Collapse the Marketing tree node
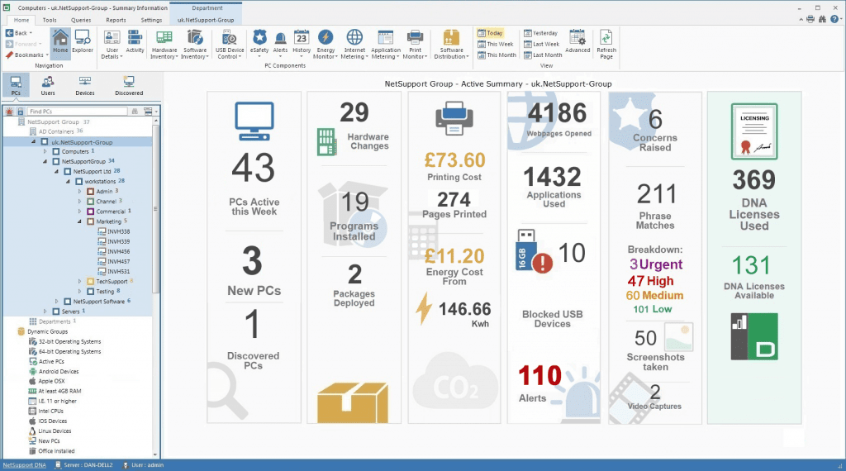The height and width of the screenshot is (471, 846). (x=79, y=221)
